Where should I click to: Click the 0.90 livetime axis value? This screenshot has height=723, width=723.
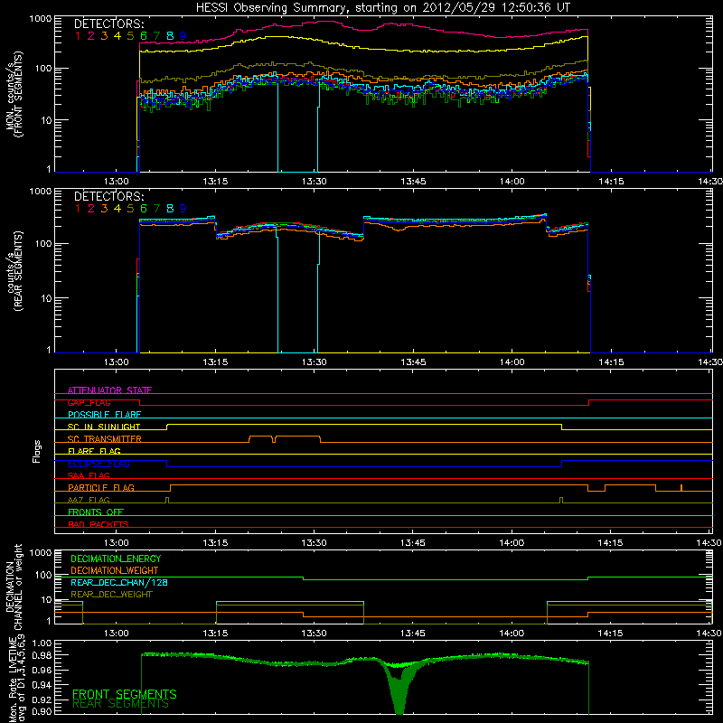tap(42, 711)
